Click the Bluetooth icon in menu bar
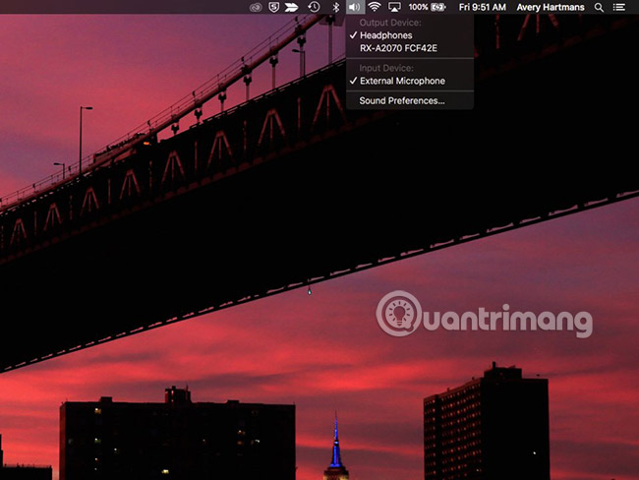The image size is (639, 480). [x=334, y=7]
